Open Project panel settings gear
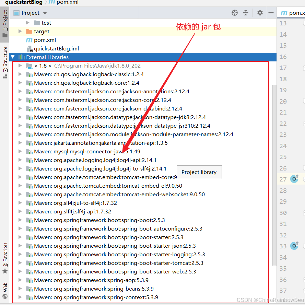 coord(260,13)
